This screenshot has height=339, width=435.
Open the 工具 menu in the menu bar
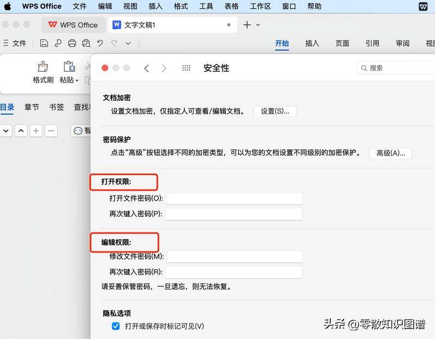click(x=206, y=6)
